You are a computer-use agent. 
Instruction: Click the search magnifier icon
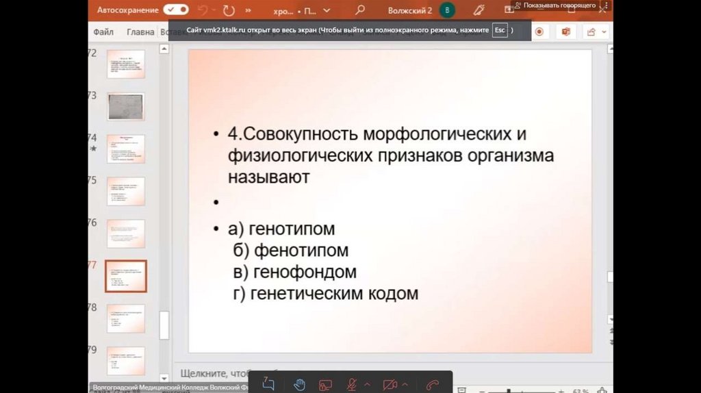click(x=360, y=10)
